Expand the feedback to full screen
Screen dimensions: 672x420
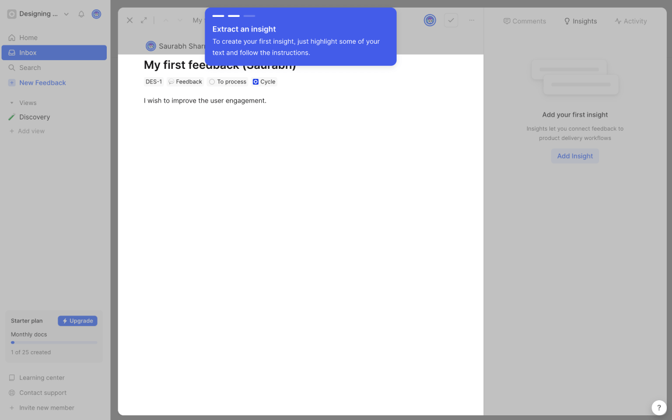[x=144, y=20]
